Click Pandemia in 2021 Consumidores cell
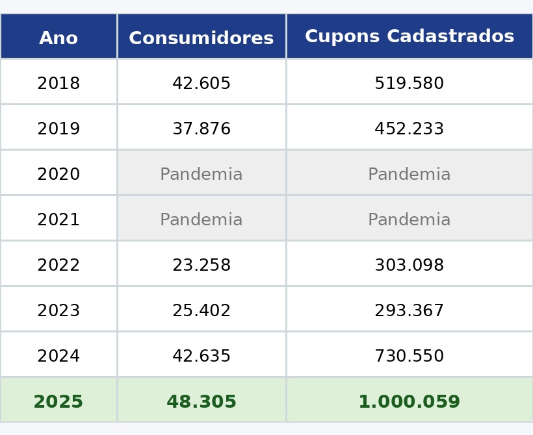Image resolution: width=533 pixels, height=435 pixels. point(201,219)
